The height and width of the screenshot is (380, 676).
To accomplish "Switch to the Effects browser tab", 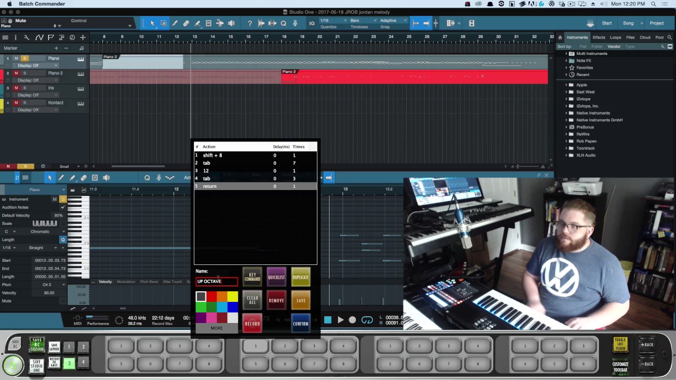I will pyautogui.click(x=599, y=37).
